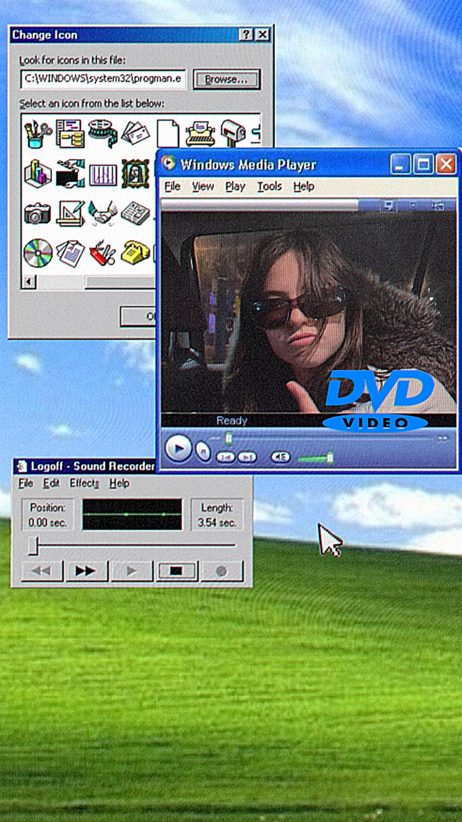Open the Play menu in Media Player
The width and height of the screenshot is (462, 822).
pyautogui.click(x=235, y=187)
